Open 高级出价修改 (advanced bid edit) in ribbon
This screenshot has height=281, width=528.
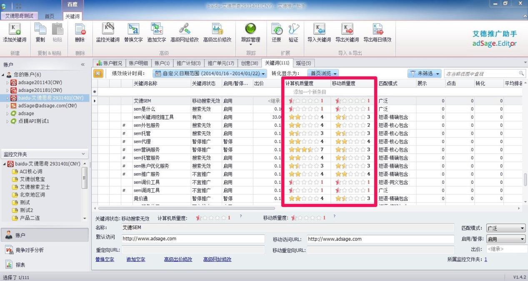coord(217,32)
